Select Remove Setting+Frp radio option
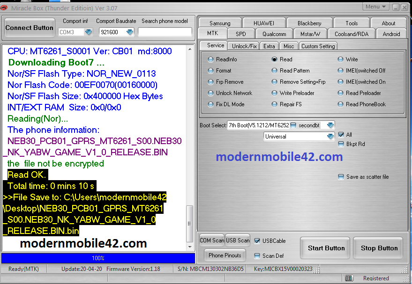The height and width of the screenshot is (284, 412). point(274,82)
